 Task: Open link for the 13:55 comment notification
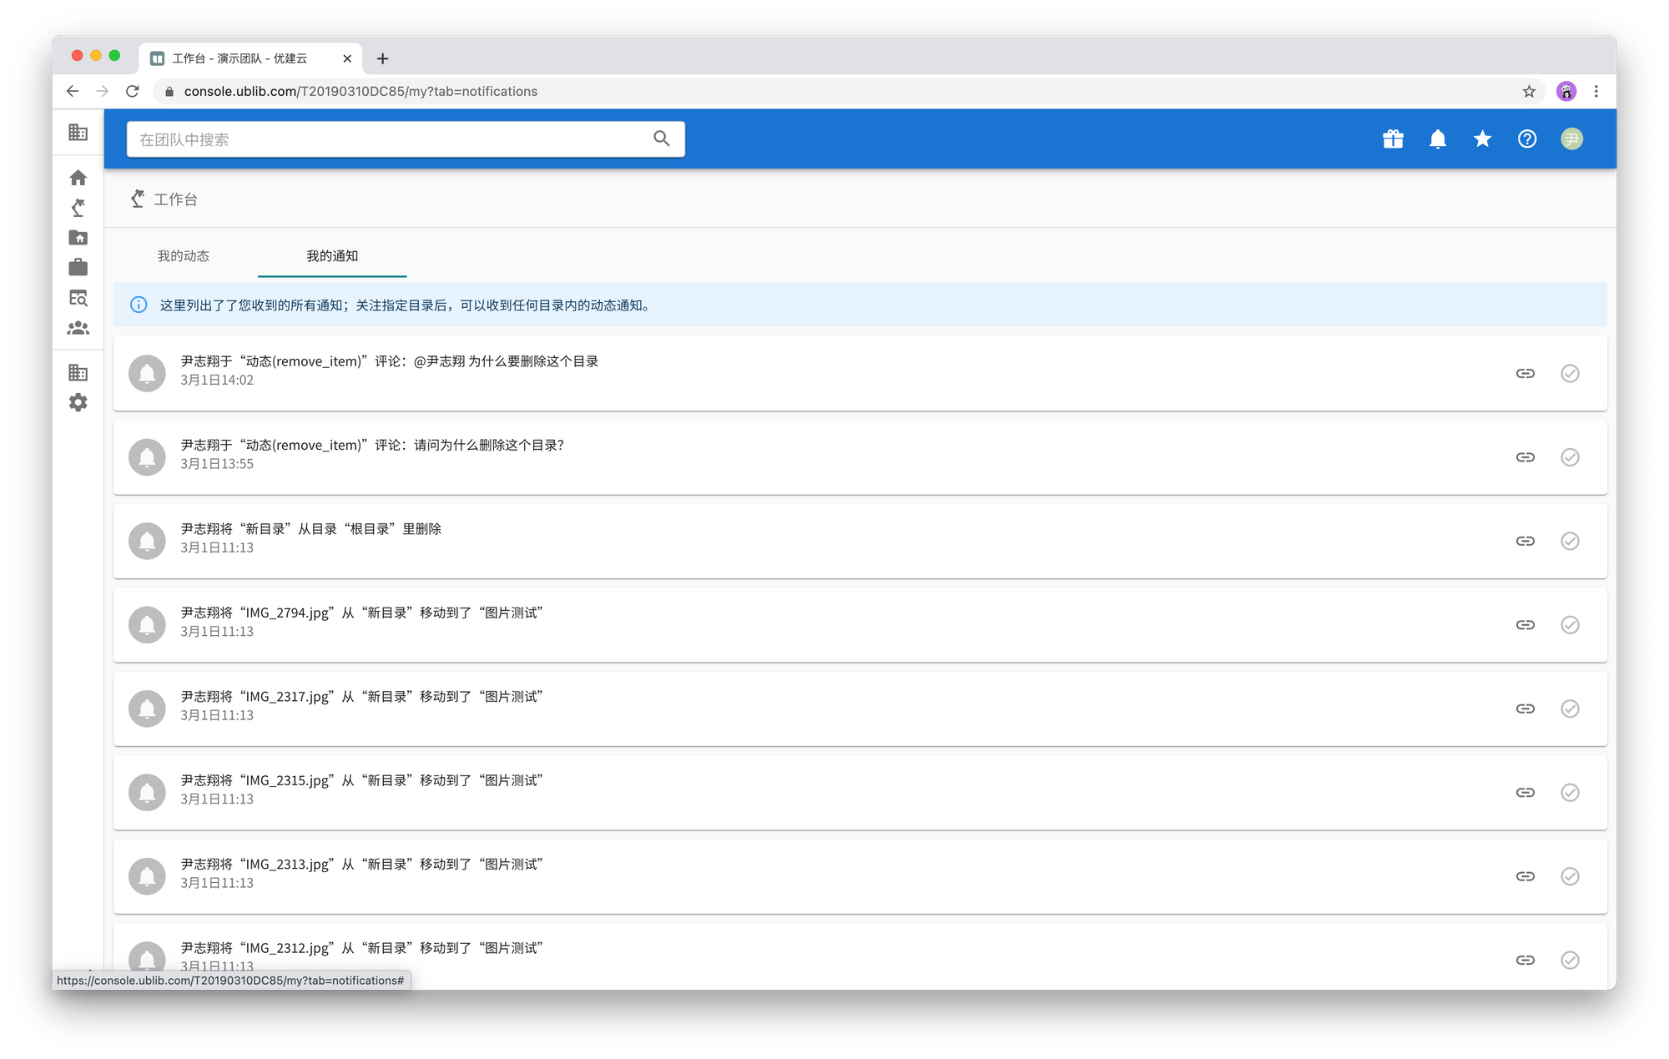[x=1525, y=457]
